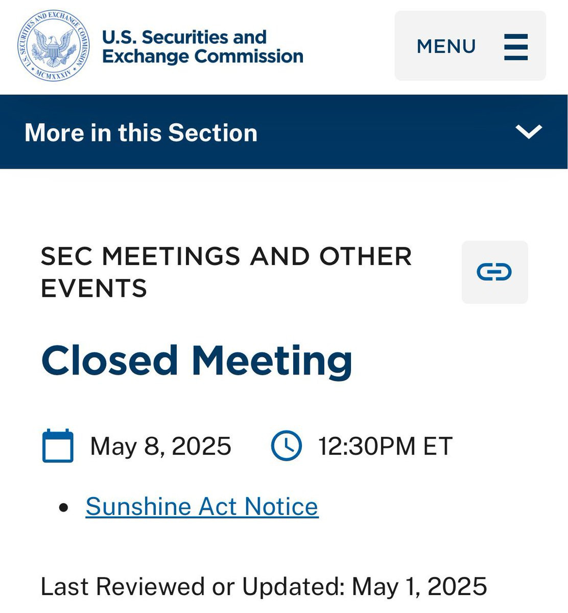Click the calendar icon beside May 8, 2025

[58, 446]
